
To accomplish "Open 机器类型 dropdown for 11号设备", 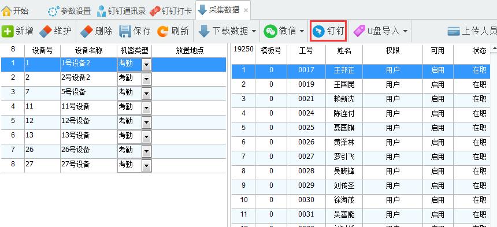I will [146, 108].
